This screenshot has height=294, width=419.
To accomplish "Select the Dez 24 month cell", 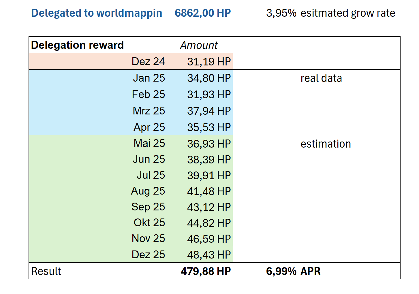I will pos(148,61).
